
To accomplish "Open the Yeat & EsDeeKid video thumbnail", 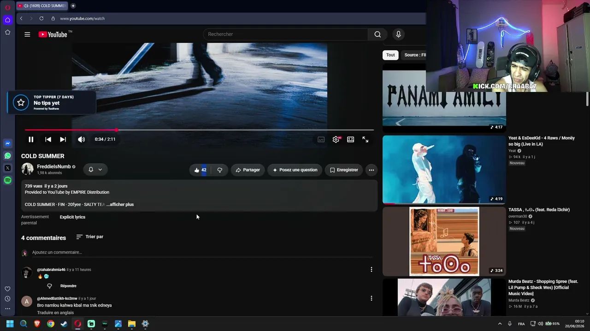I will 444,169.
